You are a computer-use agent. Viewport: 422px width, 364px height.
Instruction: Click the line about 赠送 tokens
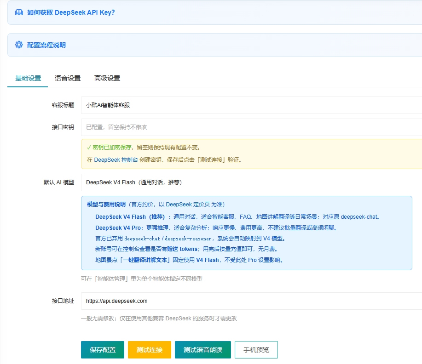point(186,249)
